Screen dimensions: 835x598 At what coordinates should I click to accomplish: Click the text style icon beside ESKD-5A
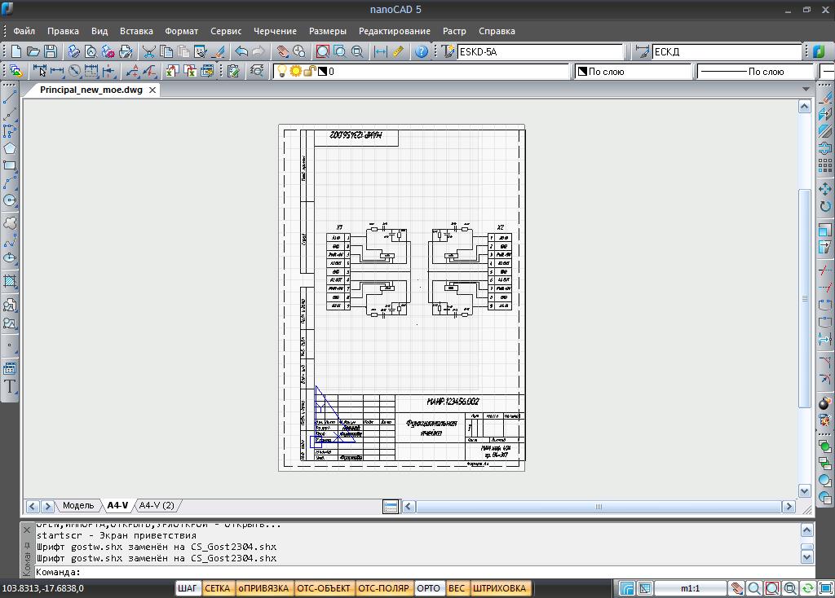448,51
